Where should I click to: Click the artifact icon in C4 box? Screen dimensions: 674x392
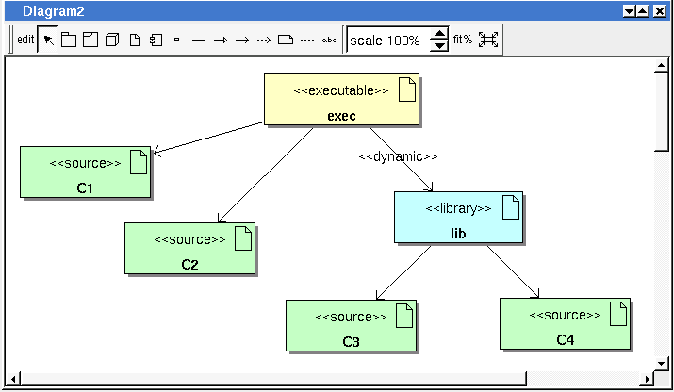coord(618,314)
